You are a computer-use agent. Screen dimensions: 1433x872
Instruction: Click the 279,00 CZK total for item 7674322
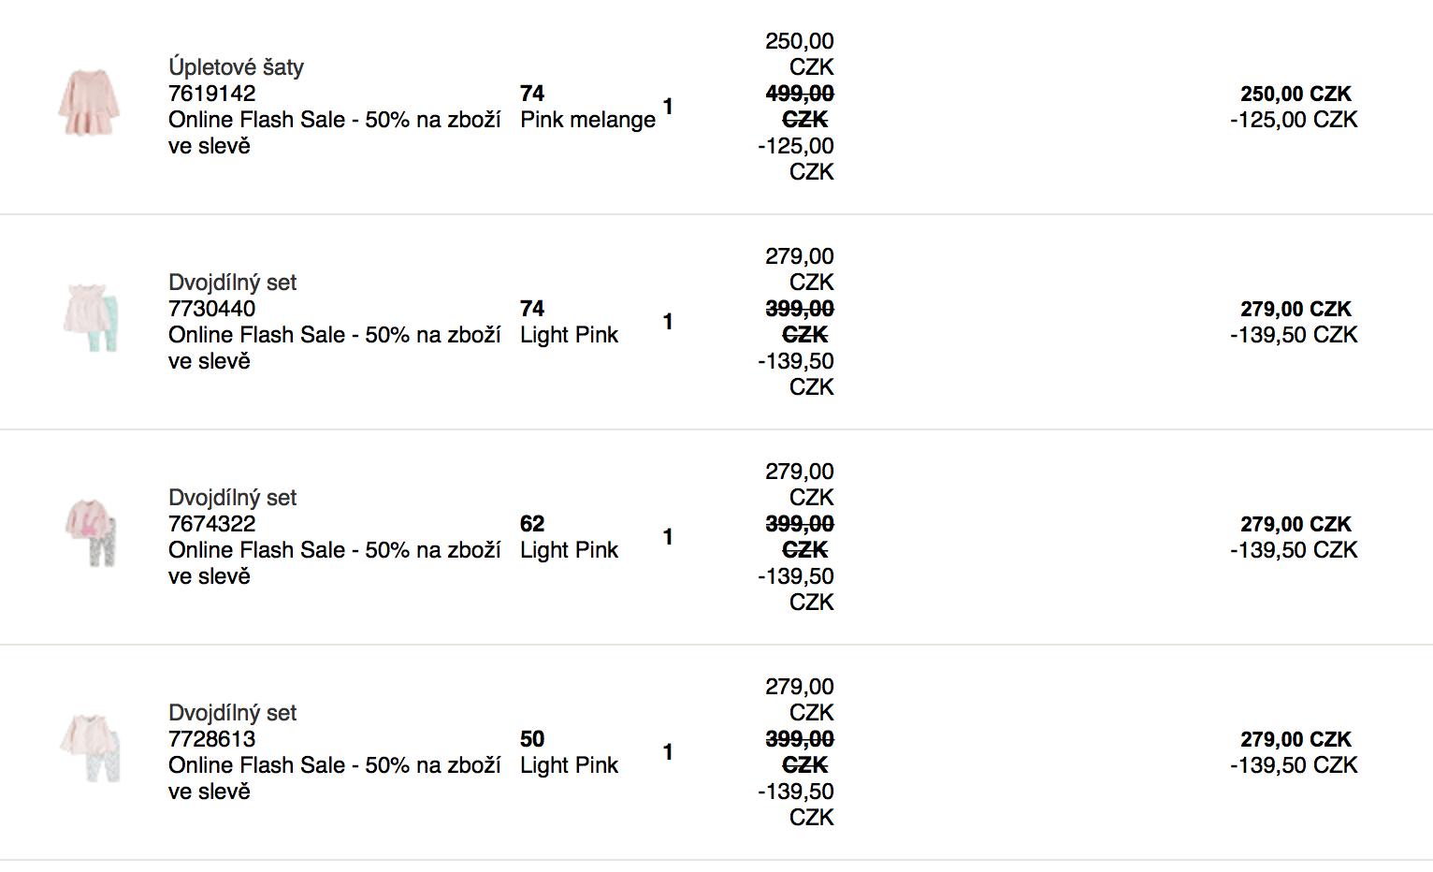pyautogui.click(x=1295, y=524)
